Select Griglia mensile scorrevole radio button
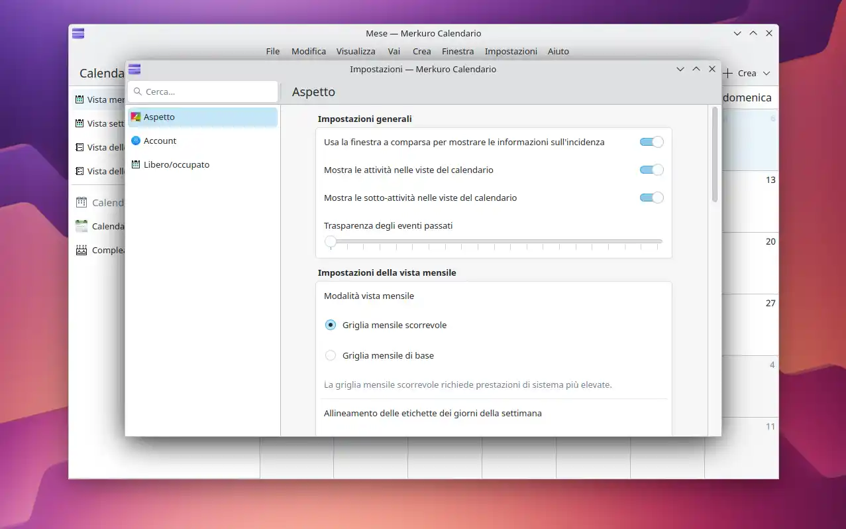The width and height of the screenshot is (846, 529). [331, 325]
